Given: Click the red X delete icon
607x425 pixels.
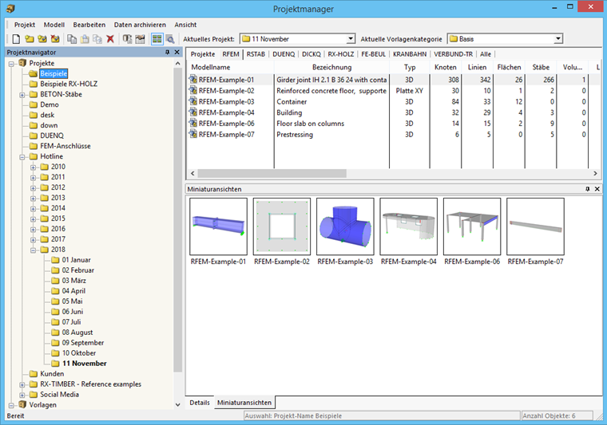Looking at the screenshot, I should [110, 39].
